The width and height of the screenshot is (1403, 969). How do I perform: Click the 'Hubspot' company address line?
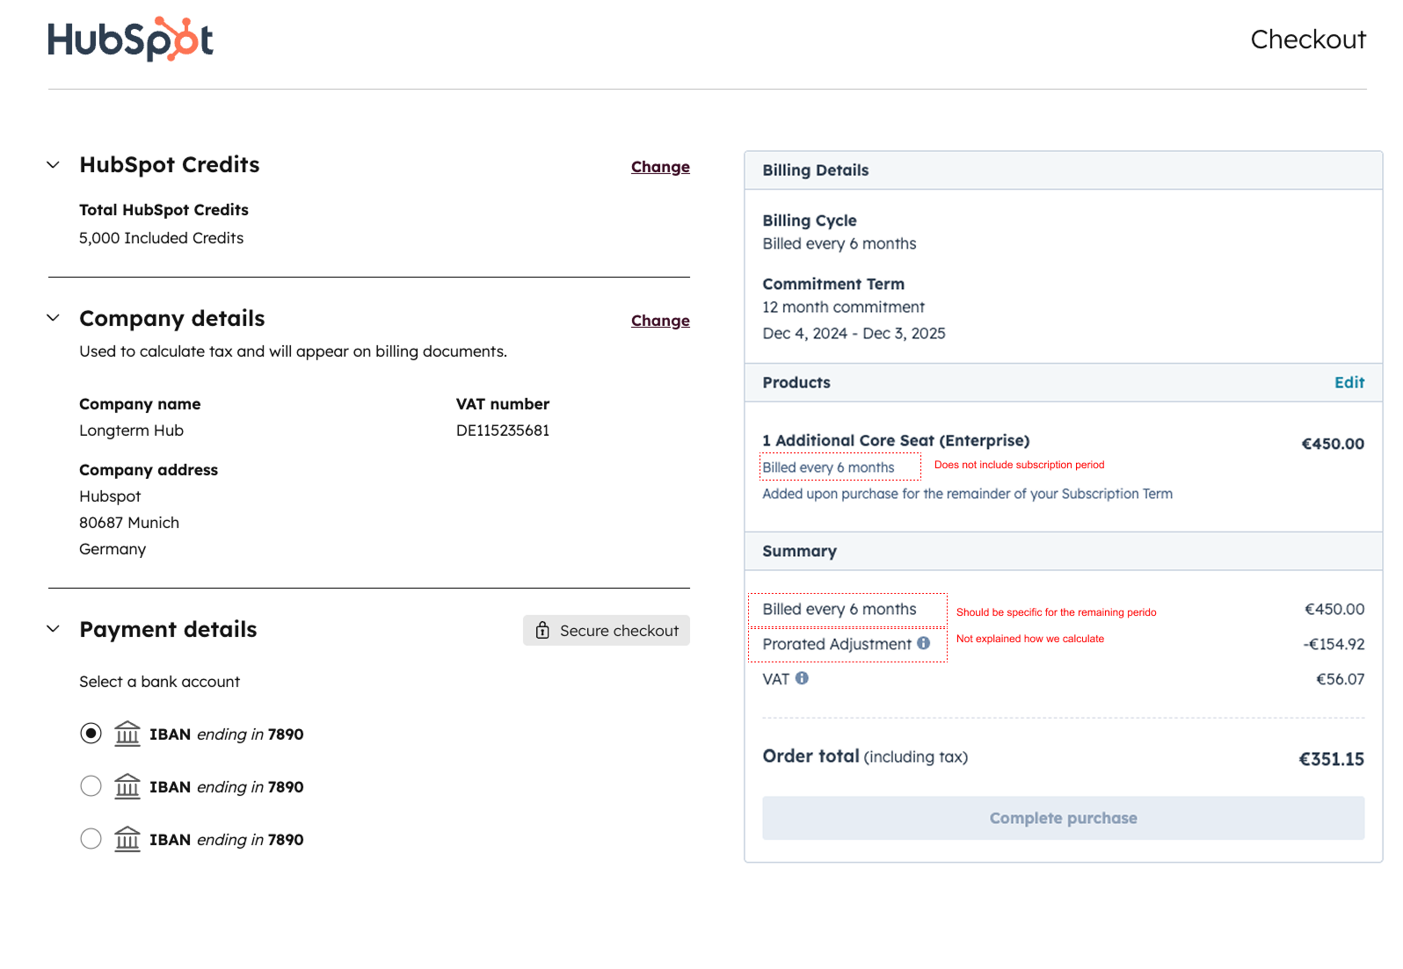[x=110, y=496]
